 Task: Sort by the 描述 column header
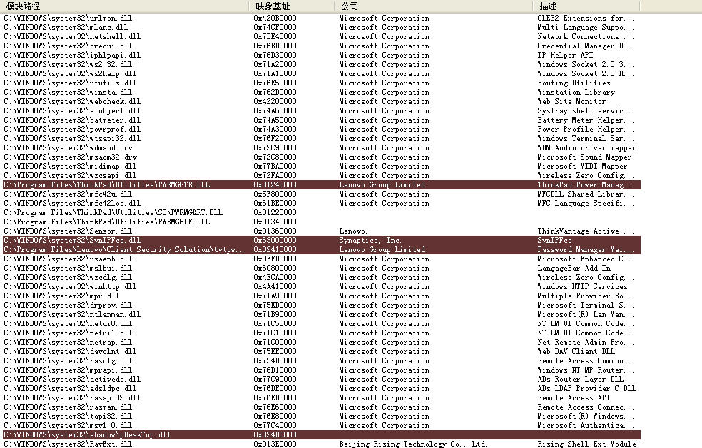tap(586, 6)
